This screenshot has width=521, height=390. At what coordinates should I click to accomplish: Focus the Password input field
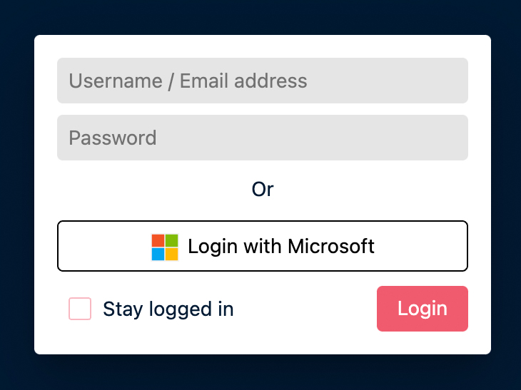tap(263, 138)
